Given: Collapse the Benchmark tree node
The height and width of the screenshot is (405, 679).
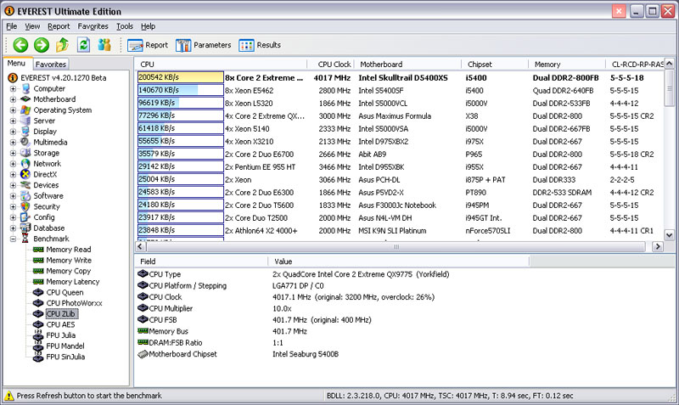Looking at the screenshot, I should [13, 239].
